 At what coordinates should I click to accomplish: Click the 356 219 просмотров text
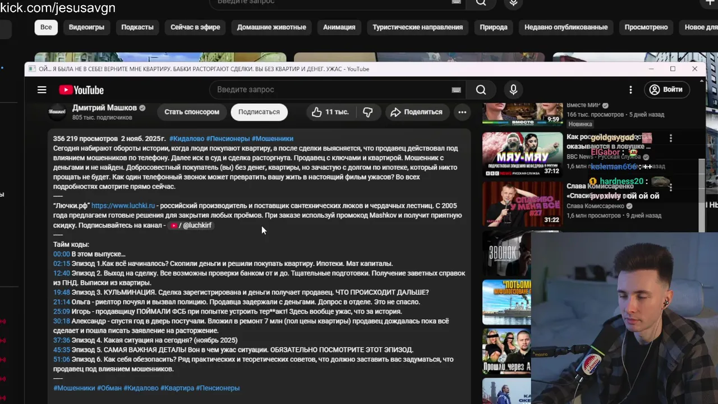tap(86, 139)
